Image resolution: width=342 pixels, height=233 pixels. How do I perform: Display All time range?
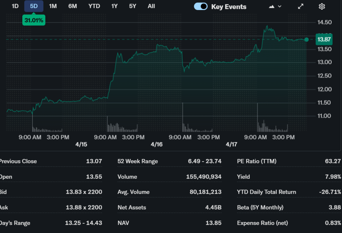coord(151,6)
